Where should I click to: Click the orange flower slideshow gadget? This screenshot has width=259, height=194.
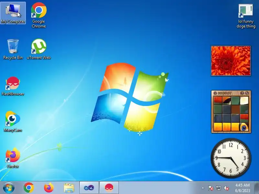click(231, 61)
